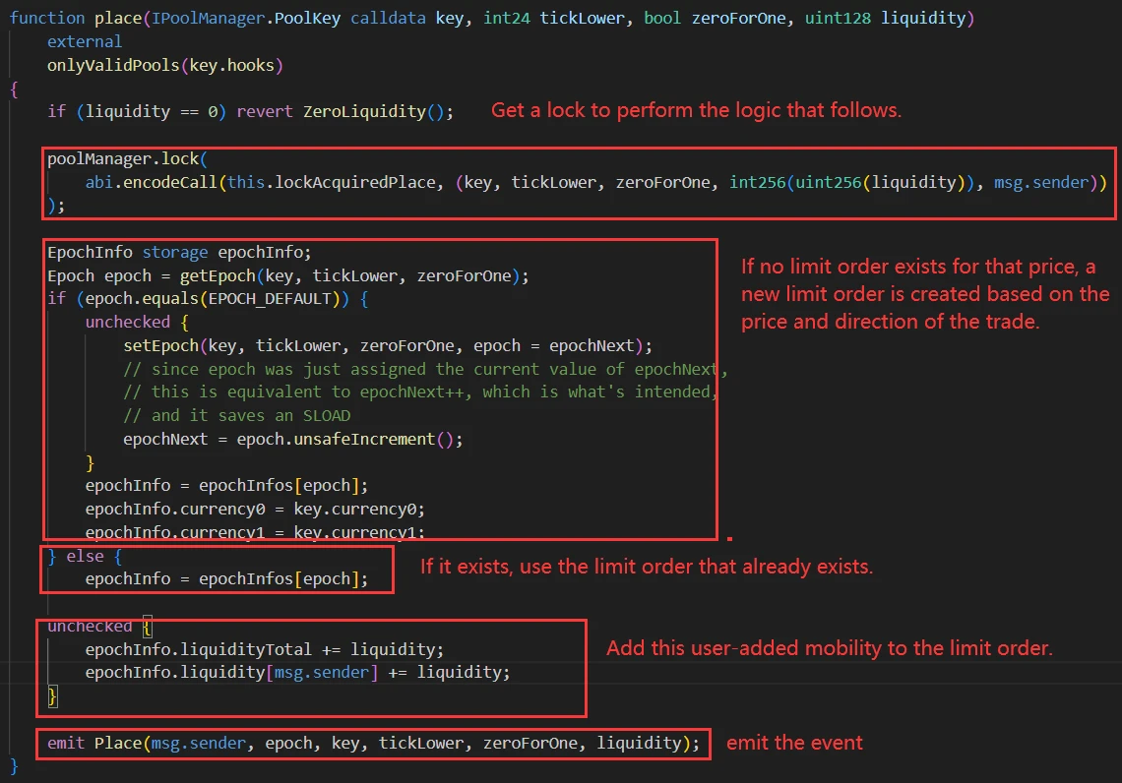Click the 'saves an SLOAD' comment line
Viewport: 1122px width, 783px height.
(x=236, y=415)
